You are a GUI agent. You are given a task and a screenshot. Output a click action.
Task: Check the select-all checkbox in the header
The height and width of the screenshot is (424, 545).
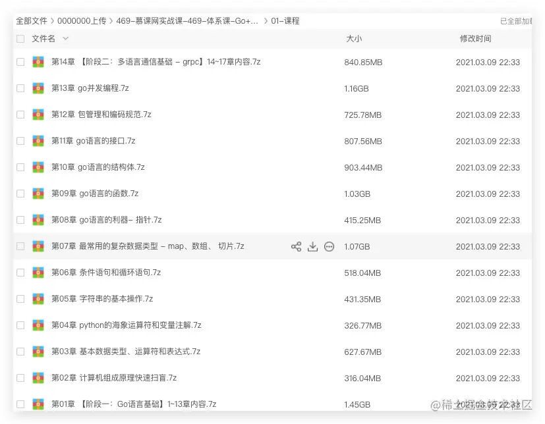[x=20, y=39]
